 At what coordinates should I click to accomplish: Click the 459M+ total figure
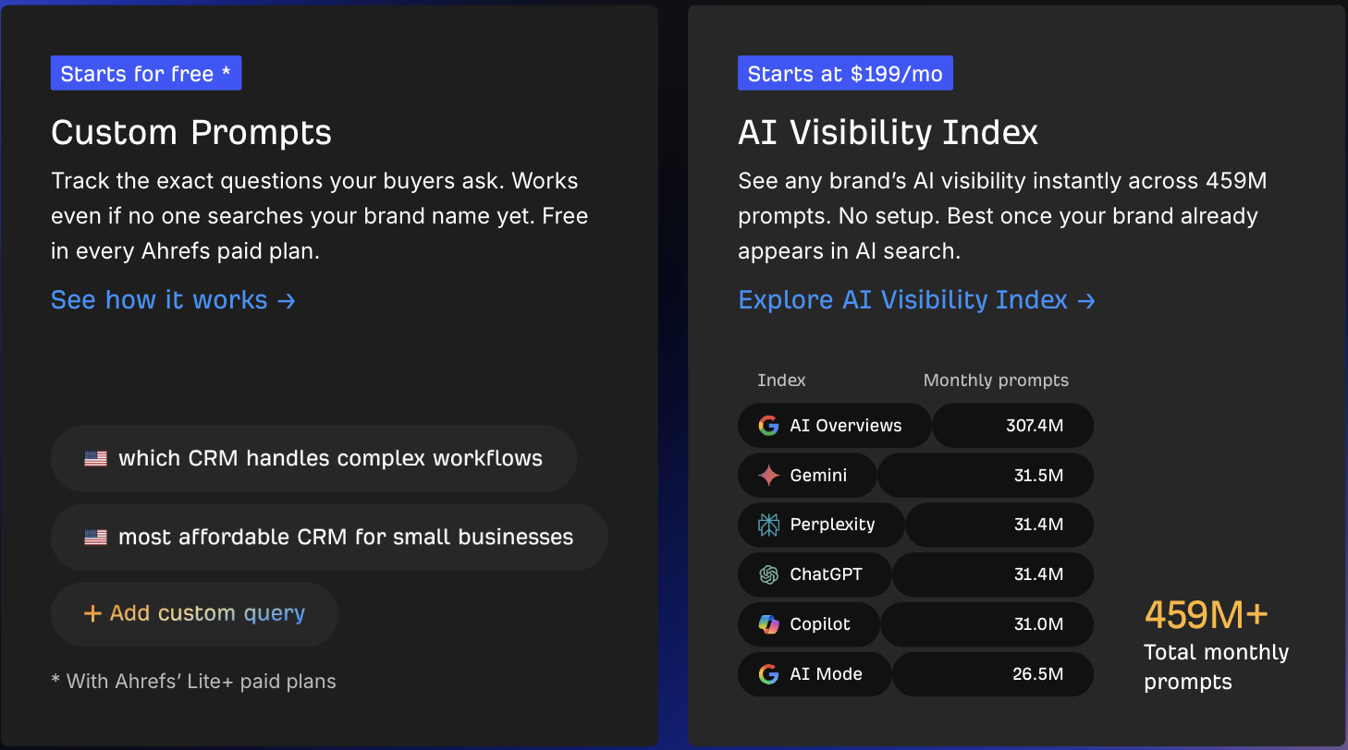[x=1207, y=614]
